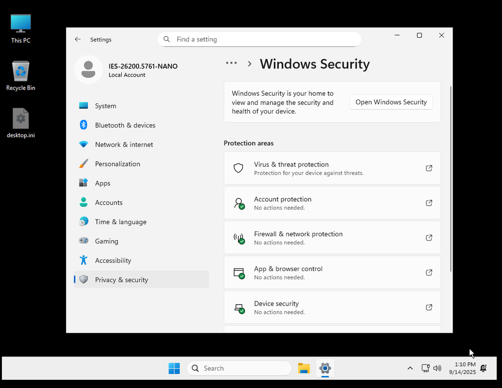
Task: Click the network tray icon
Action: 425,368
